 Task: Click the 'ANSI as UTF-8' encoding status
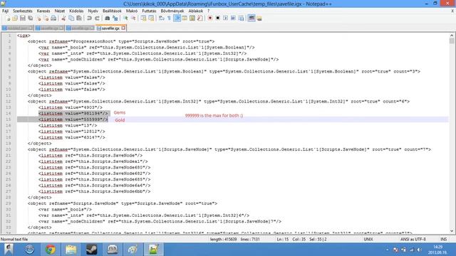[413, 239]
